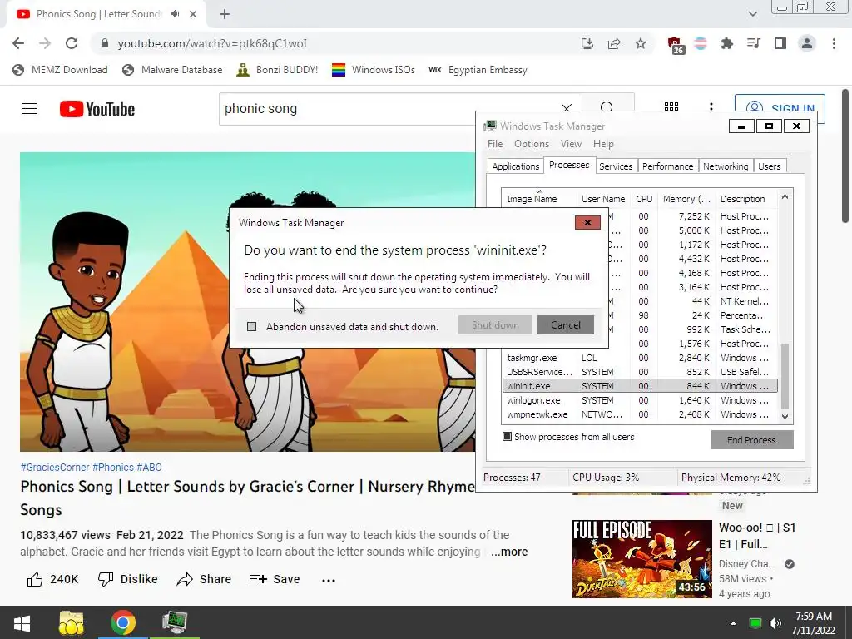Mute the tab via speaker icon
The image size is (852, 639).
pyautogui.click(x=175, y=14)
